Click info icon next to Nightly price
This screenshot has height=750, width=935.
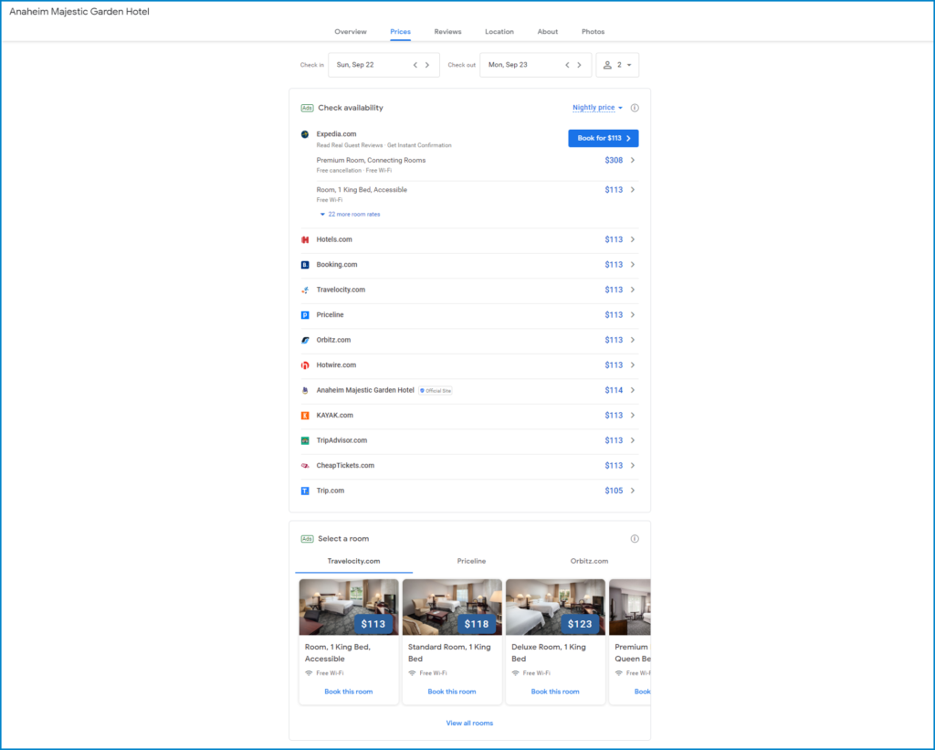tap(635, 108)
